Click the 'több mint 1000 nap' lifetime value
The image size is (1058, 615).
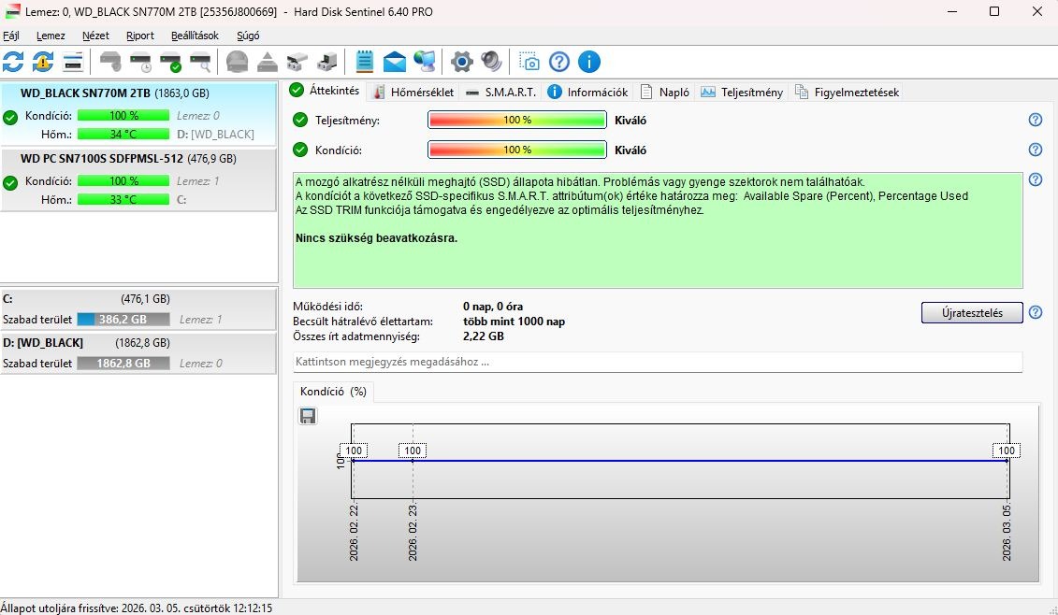[515, 321]
